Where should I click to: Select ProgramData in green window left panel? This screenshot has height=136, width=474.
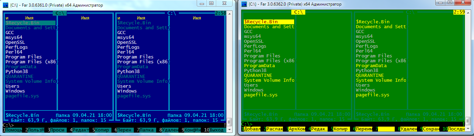pyautogui.click(x=260, y=65)
